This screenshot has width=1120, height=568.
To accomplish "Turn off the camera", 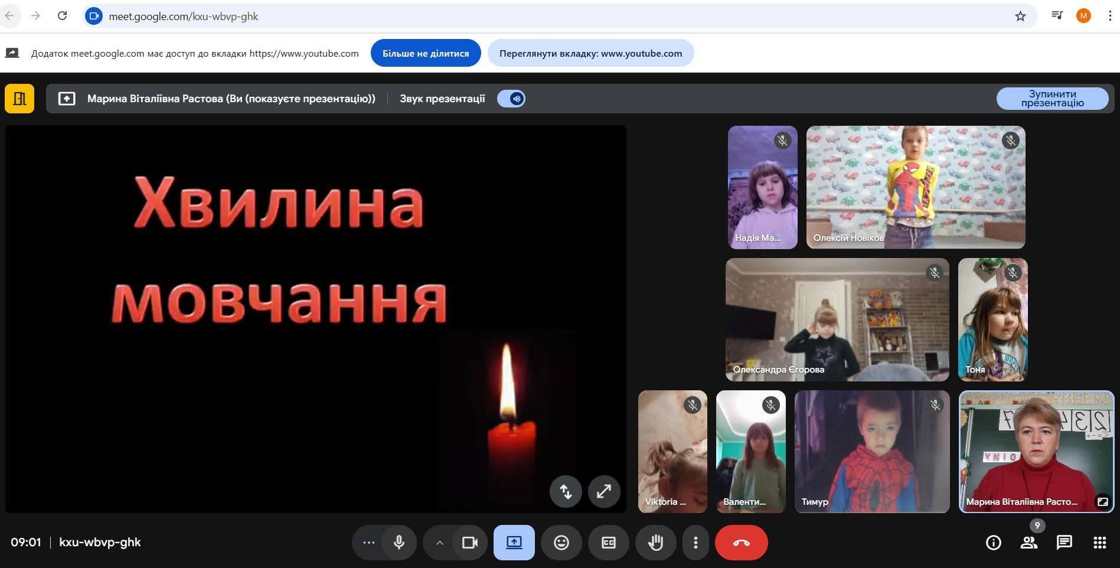I will (x=470, y=543).
